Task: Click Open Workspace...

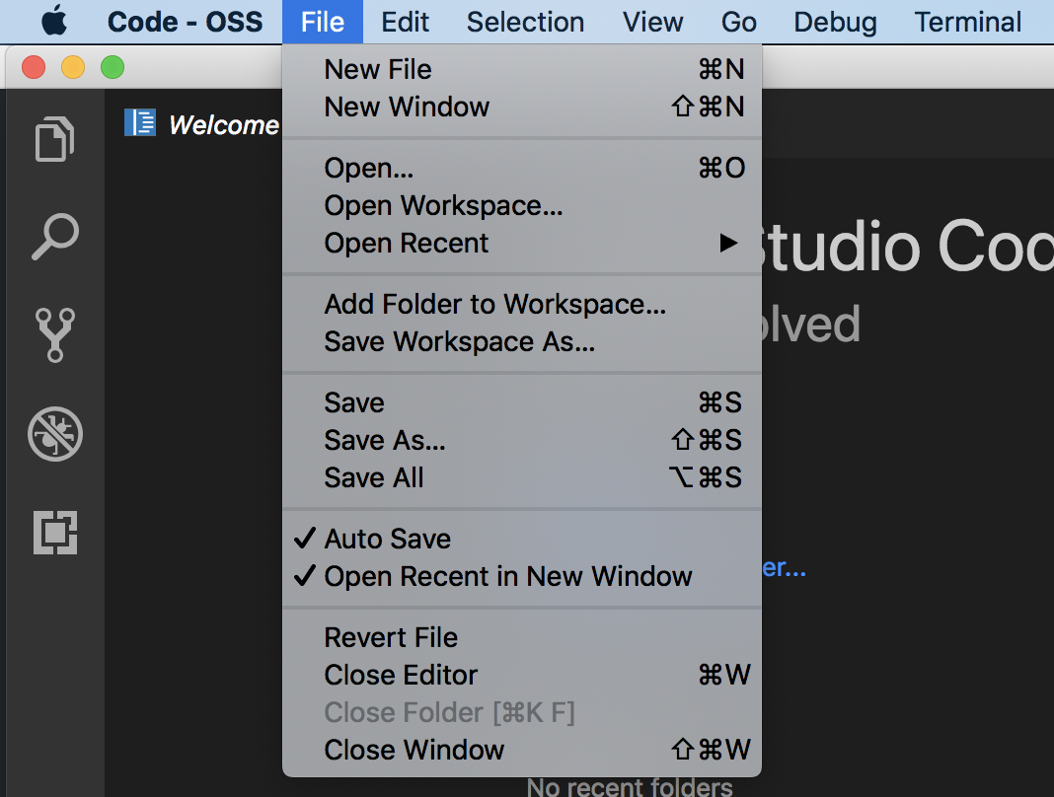Action: 443,205
